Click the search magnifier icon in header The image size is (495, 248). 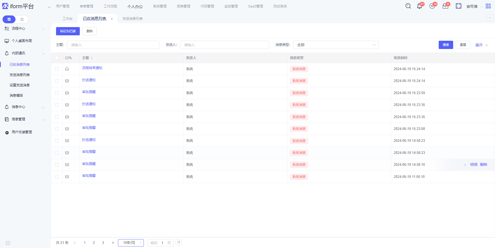pyautogui.click(x=408, y=6)
